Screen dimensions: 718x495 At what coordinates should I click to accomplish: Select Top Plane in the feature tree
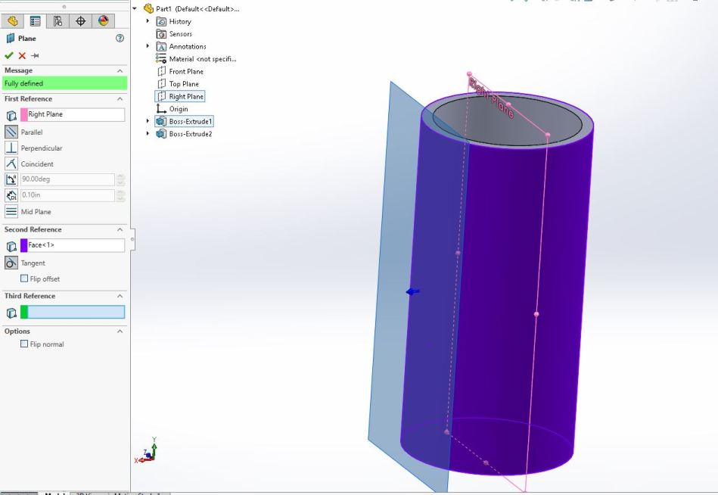coord(184,84)
